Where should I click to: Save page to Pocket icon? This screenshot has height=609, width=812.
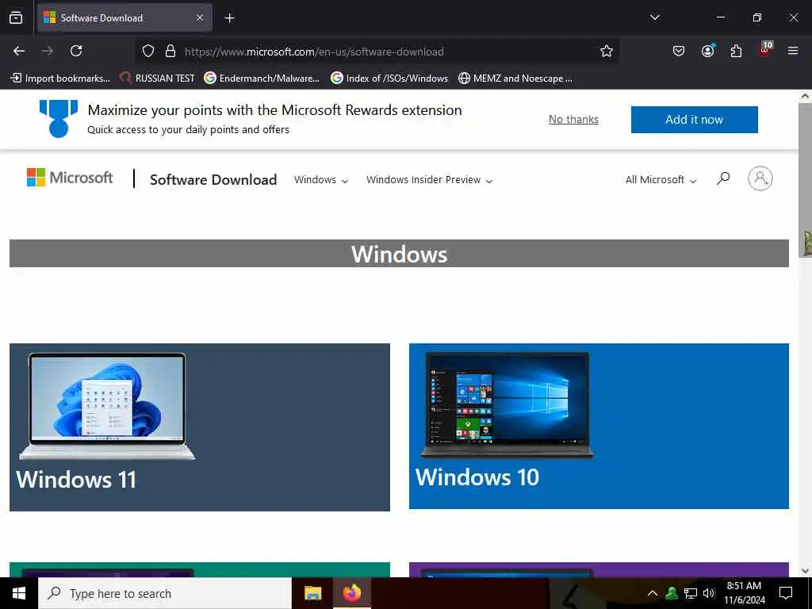679,51
